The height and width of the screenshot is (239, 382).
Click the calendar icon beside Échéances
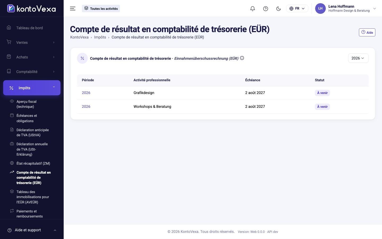tap(12, 115)
